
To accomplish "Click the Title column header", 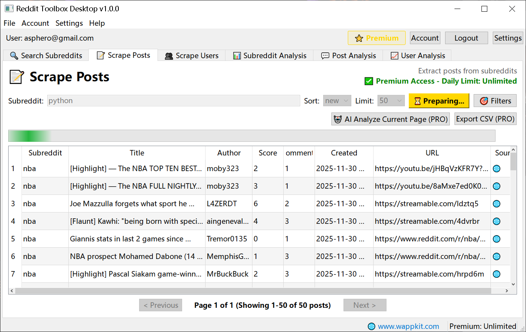I will (137, 153).
